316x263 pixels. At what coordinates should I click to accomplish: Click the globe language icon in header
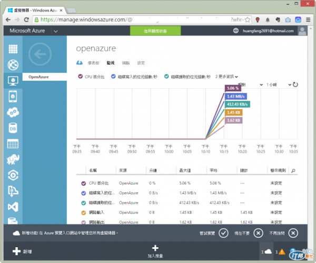[x=236, y=31]
